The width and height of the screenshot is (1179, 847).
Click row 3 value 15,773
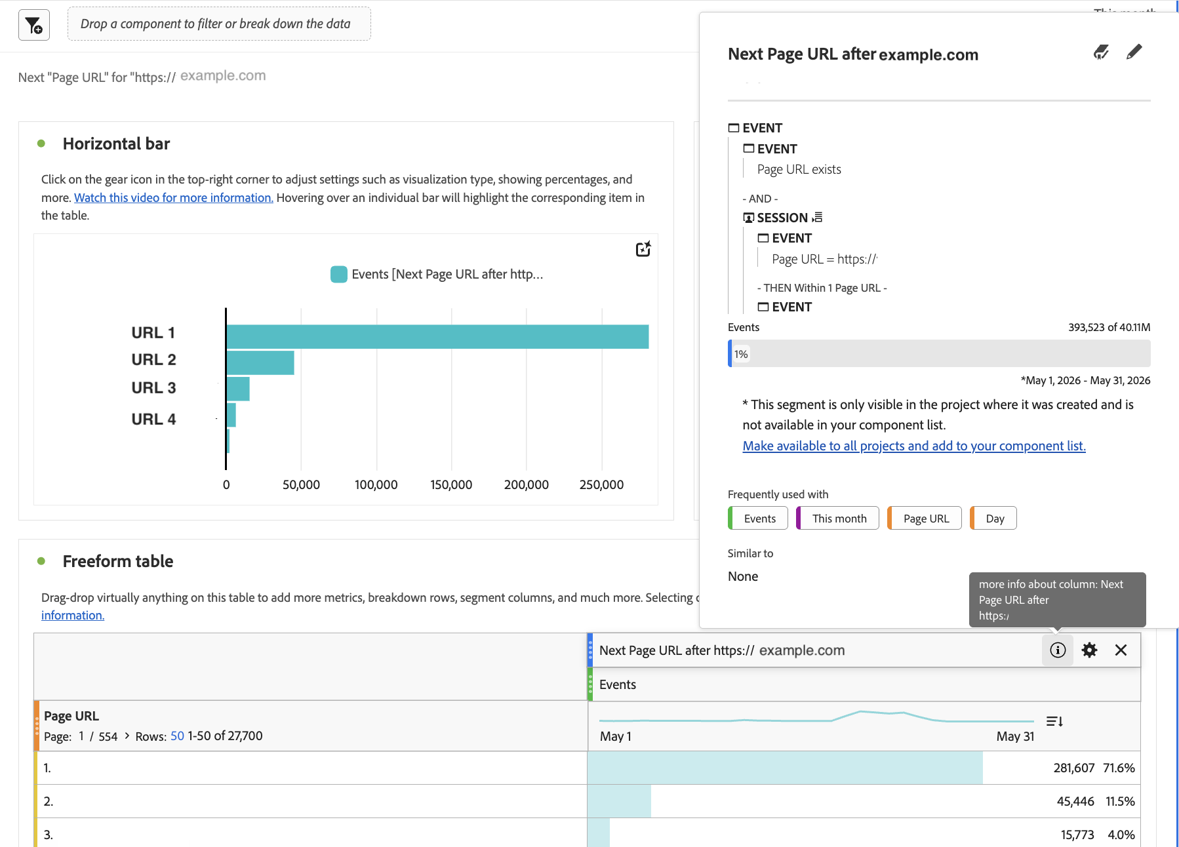pyautogui.click(x=1077, y=835)
